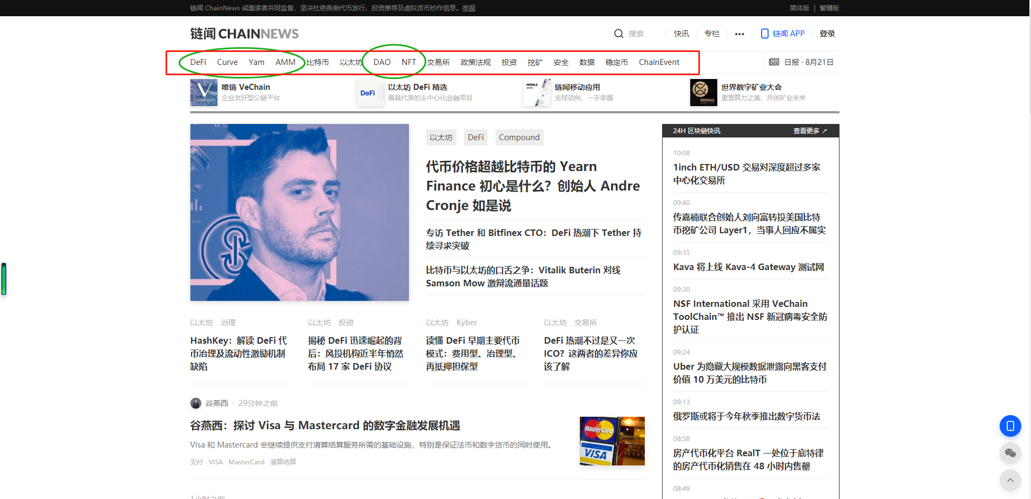Screen dimensions: 1031x499
Task: Click the 举报 report link
Action: (469, 8)
